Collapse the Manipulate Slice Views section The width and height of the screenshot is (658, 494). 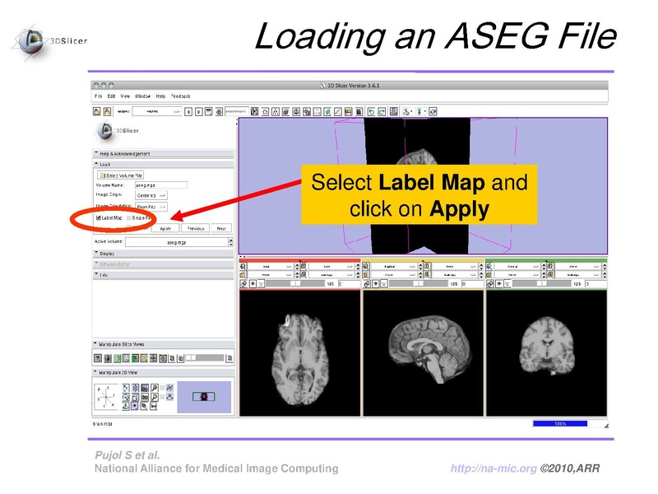point(163,344)
